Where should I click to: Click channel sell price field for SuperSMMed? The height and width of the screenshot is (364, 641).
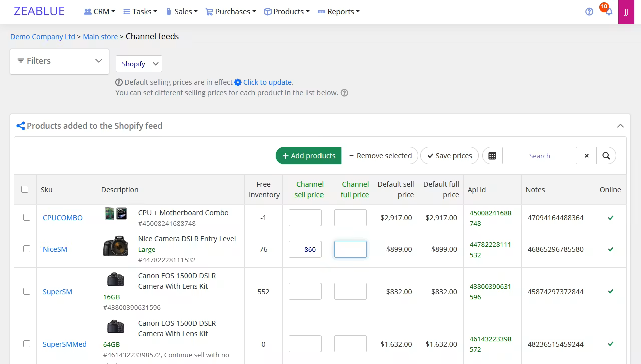tap(305, 344)
